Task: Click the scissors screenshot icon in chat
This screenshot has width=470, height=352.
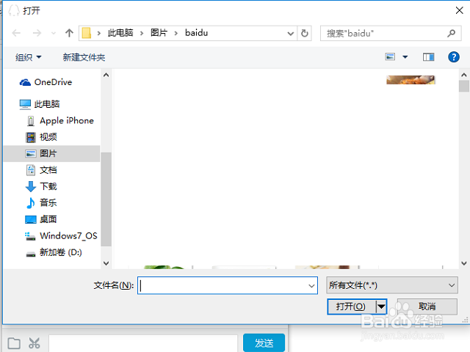Action: click(35, 343)
